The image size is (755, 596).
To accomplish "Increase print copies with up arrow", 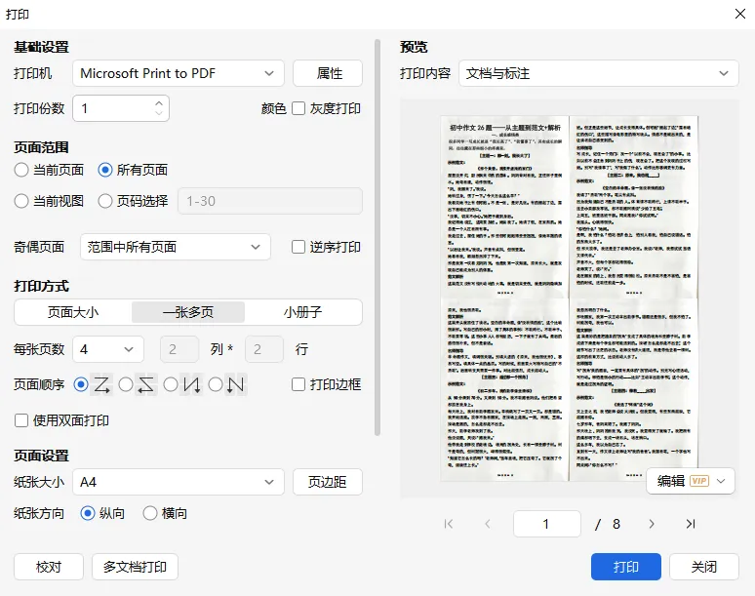I will [159, 103].
